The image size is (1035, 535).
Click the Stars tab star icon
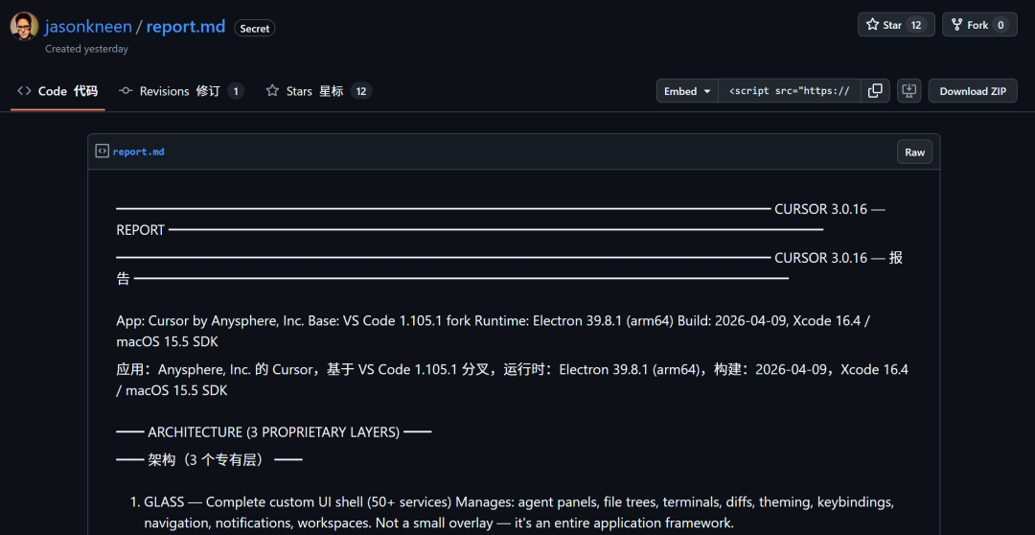272,91
